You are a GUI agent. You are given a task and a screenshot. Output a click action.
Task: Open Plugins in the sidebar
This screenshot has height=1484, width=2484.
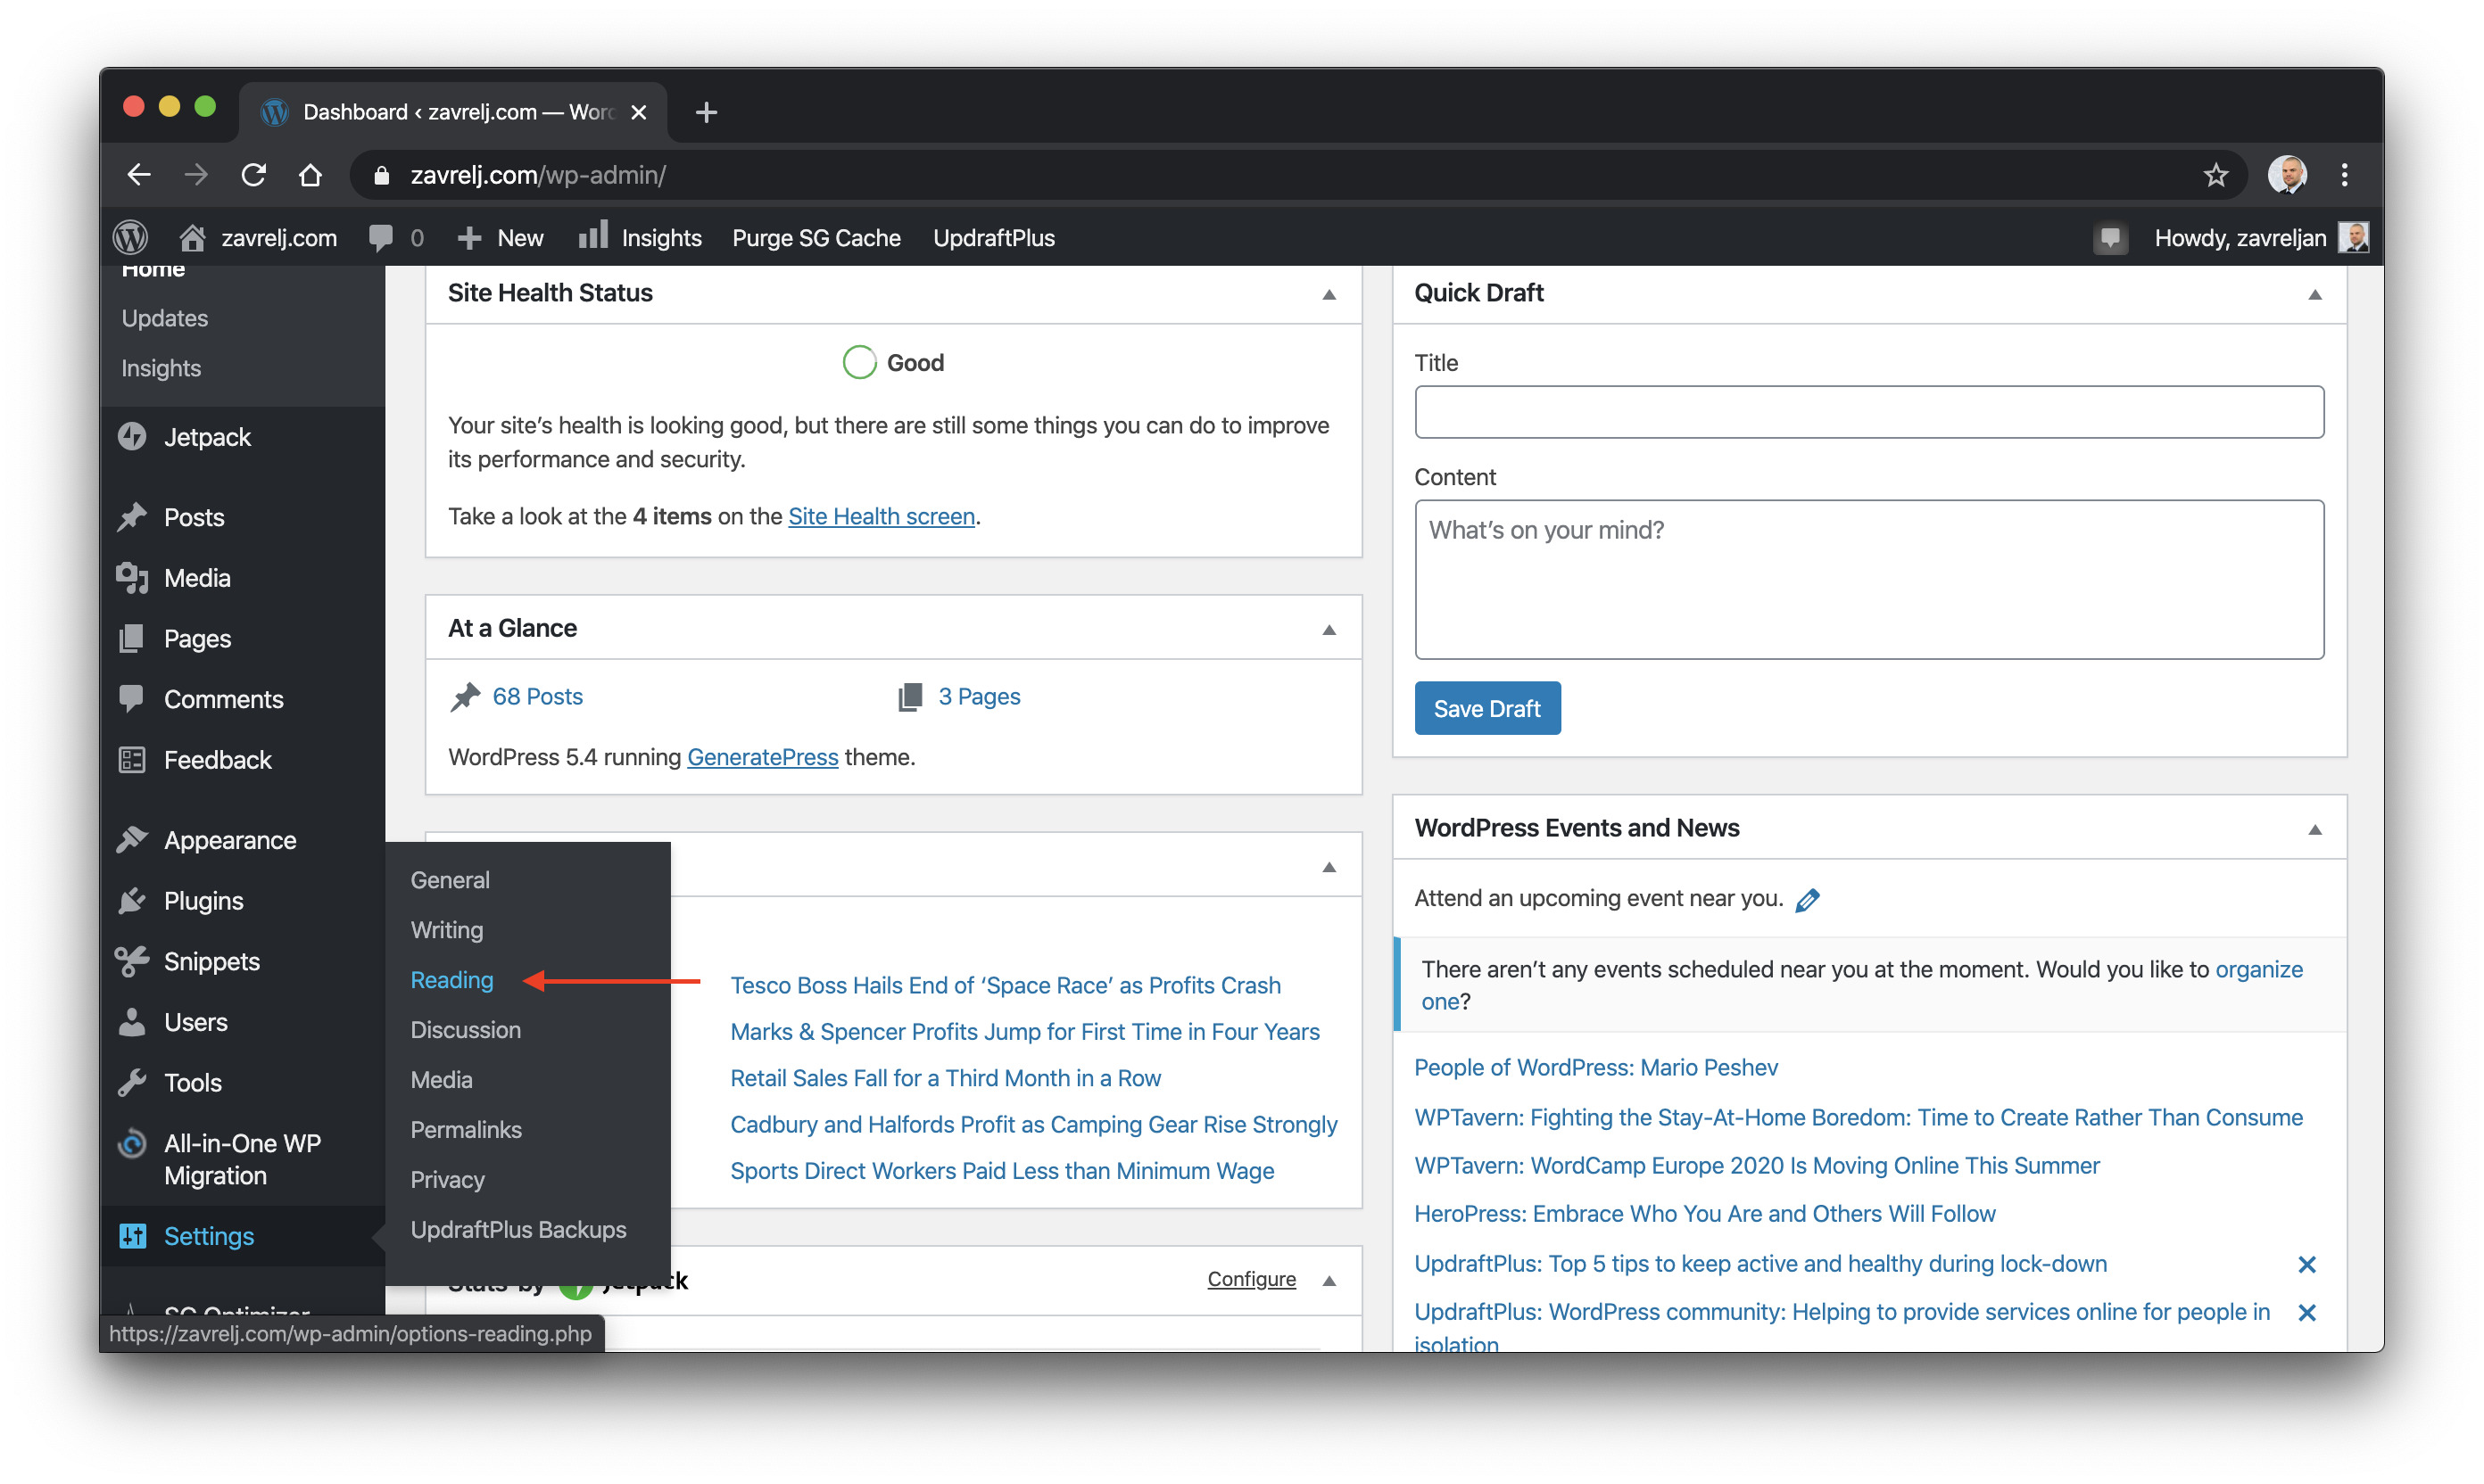pyautogui.click(x=203, y=901)
